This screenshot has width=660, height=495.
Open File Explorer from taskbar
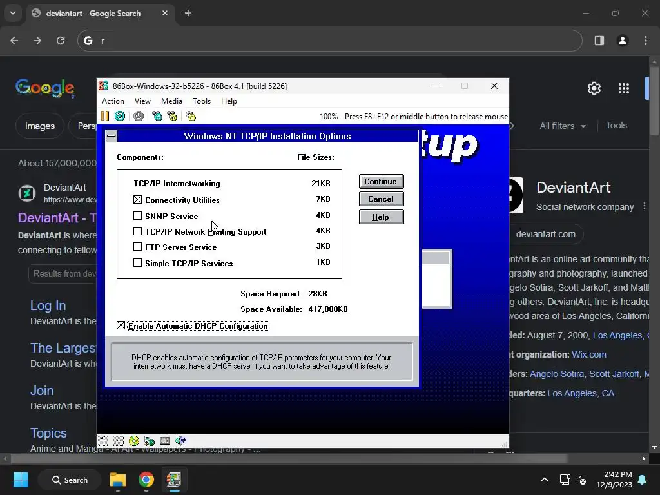[118, 480]
